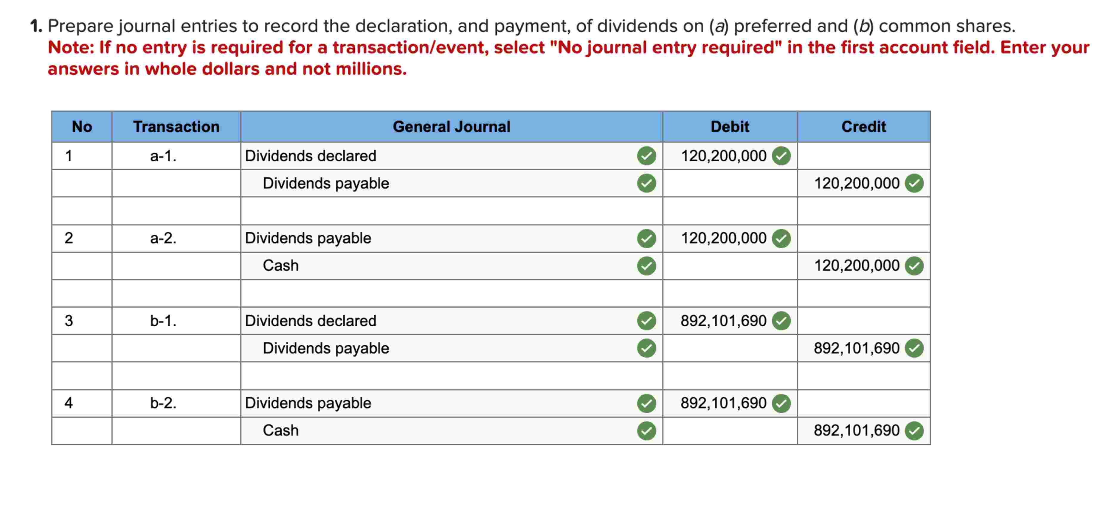This screenshot has width=1109, height=510.
Task: Click the checkmark next to the 892,101,690 credit in b-1
Action: point(915,348)
